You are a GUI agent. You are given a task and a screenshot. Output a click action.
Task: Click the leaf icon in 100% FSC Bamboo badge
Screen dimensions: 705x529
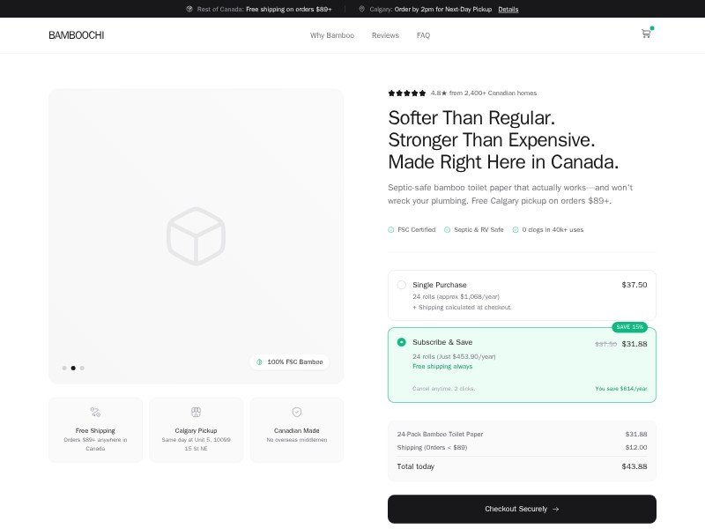pyautogui.click(x=259, y=361)
